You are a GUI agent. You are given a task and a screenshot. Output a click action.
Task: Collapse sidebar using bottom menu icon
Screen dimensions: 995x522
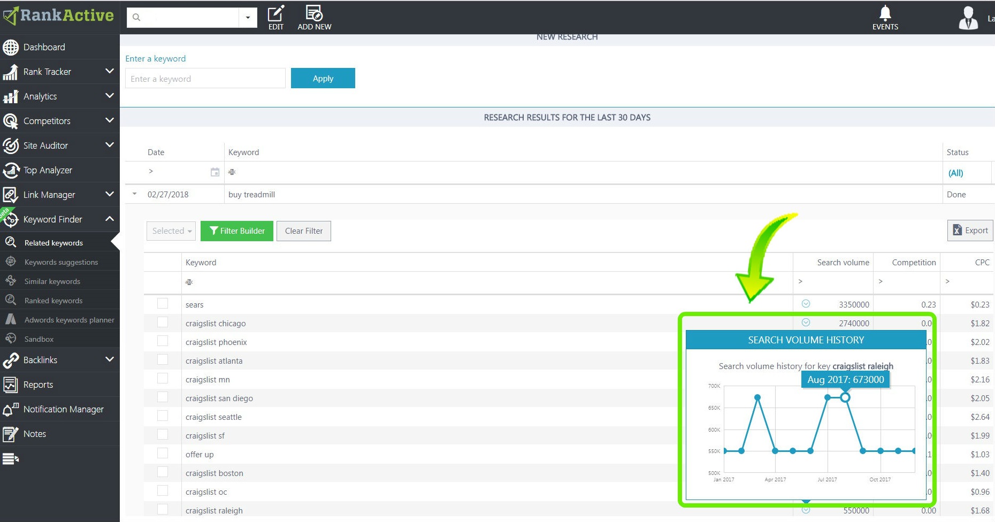11,459
